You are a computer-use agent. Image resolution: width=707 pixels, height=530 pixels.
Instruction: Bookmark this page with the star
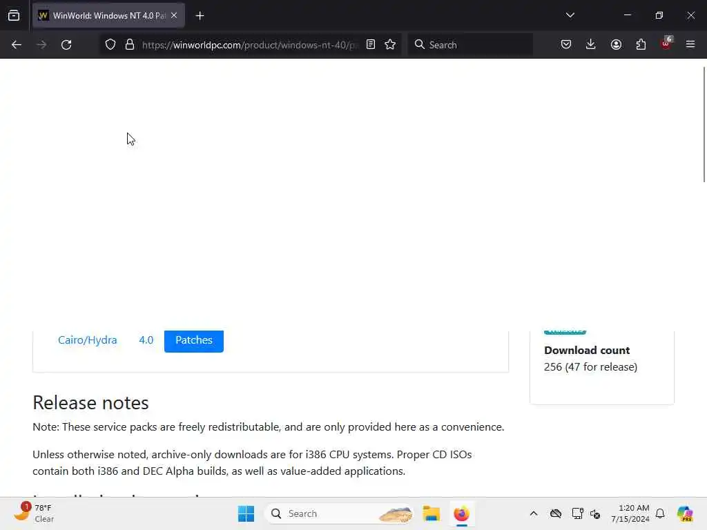click(391, 44)
